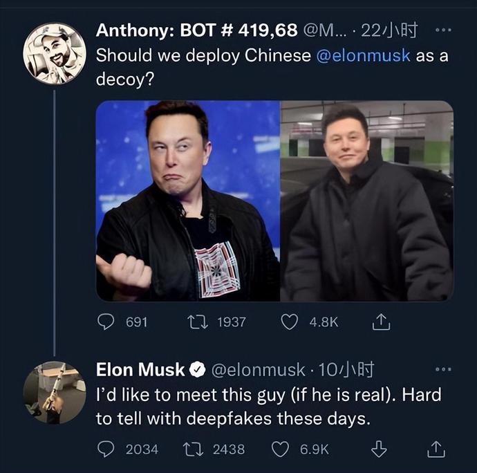Share Anthony's tweet using the upload arrow
477x473 pixels.
[380, 322]
